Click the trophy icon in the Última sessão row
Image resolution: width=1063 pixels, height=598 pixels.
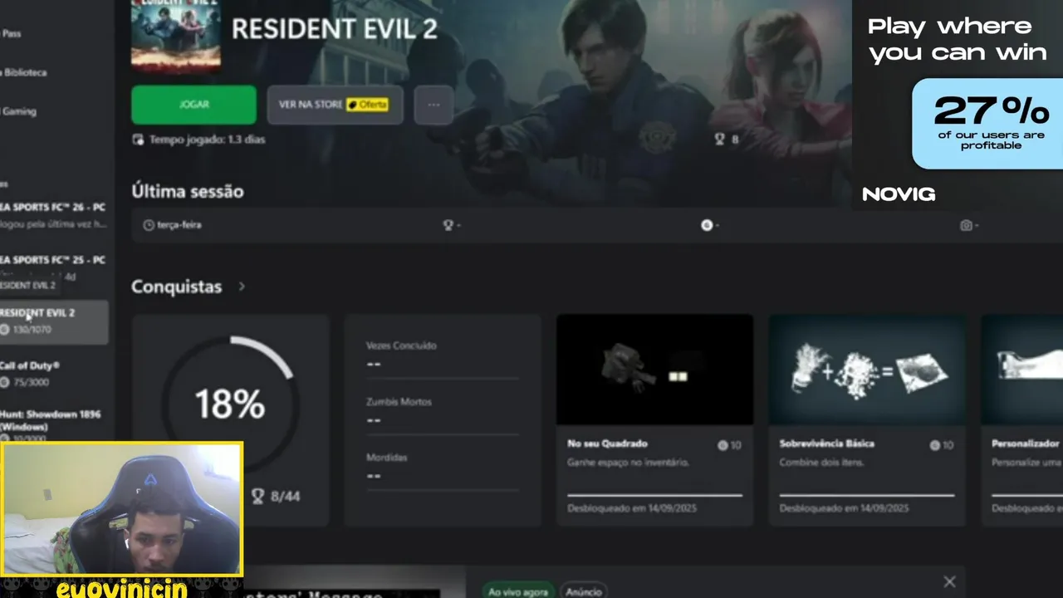448,225
